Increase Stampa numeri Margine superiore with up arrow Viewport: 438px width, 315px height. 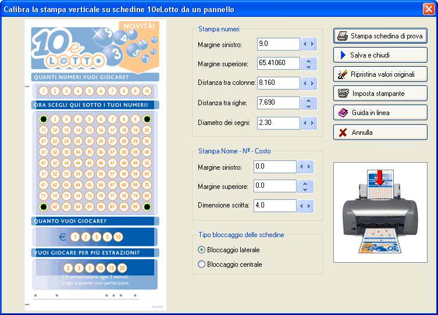pos(308,60)
